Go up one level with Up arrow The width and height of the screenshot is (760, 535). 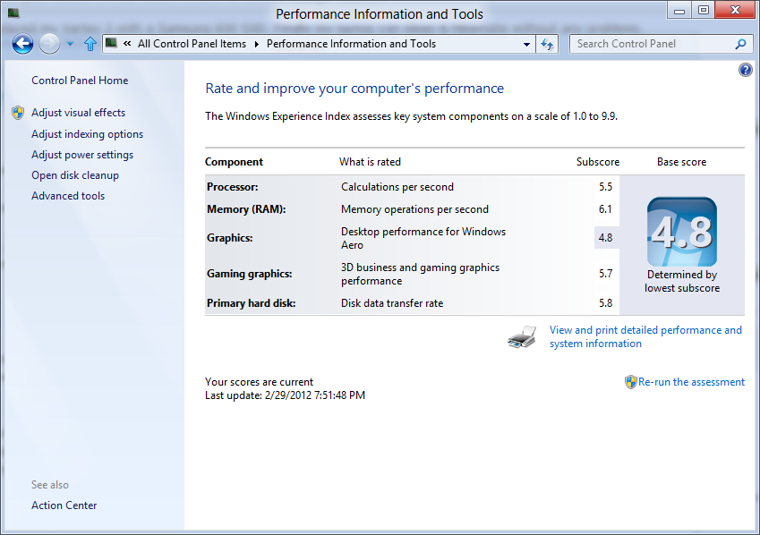click(90, 44)
